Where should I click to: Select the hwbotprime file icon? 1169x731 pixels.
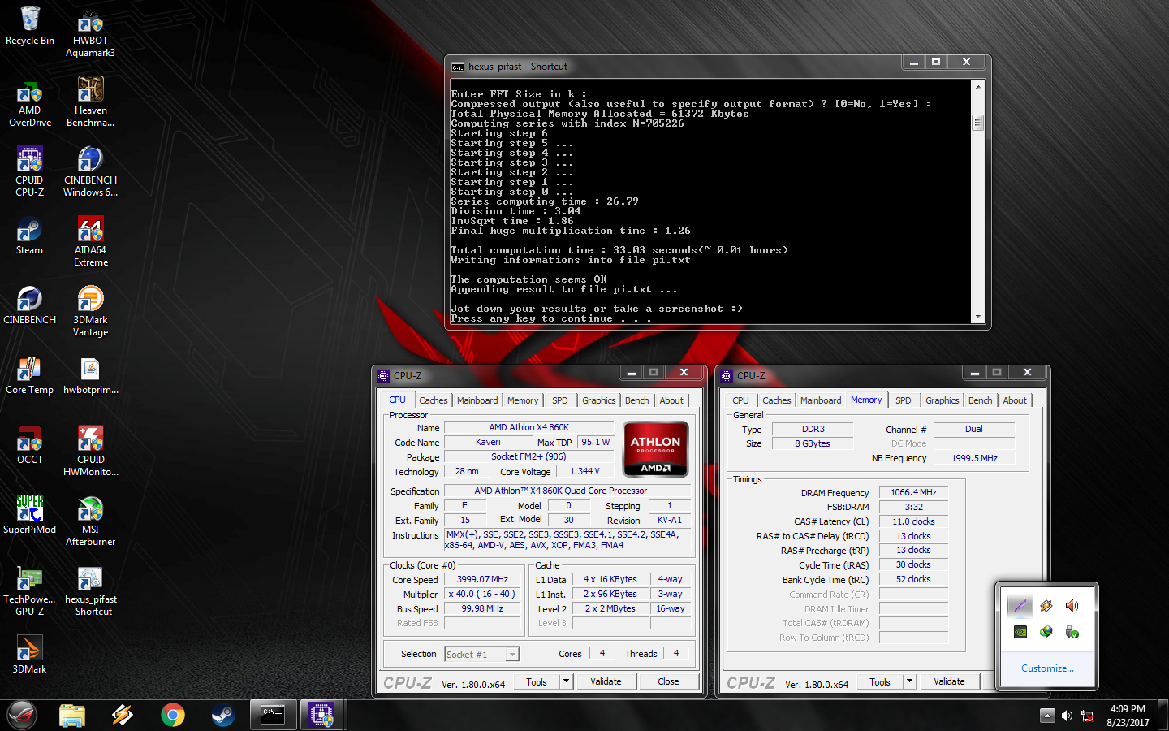pyautogui.click(x=90, y=376)
